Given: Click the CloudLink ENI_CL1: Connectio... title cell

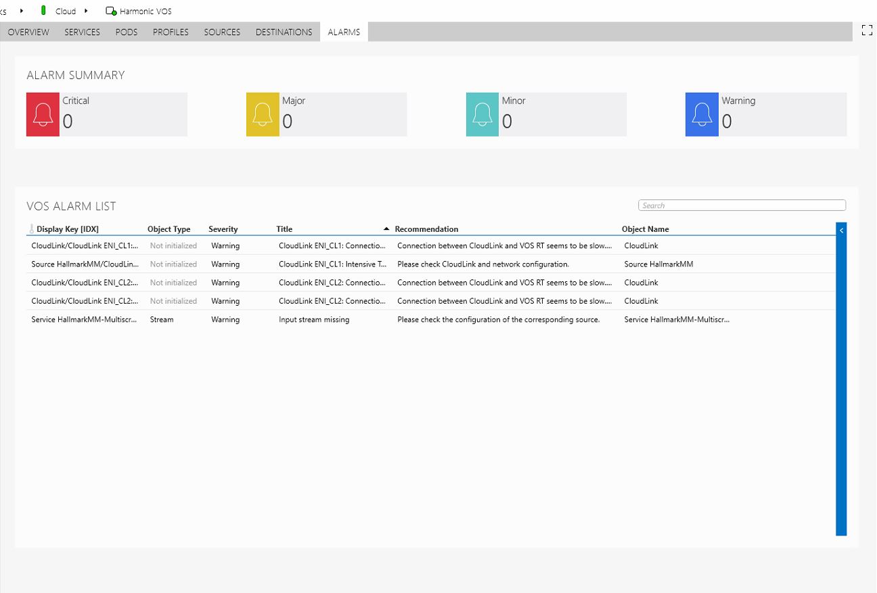Looking at the screenshot, I should [x=332, y=246].
